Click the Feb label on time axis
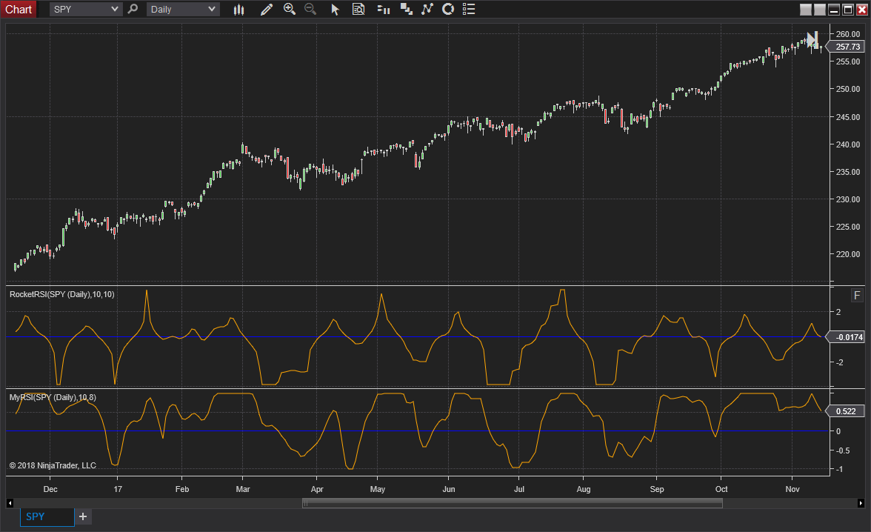Image resolution: width=871 pixels, height=532 pixels. [x=182, y=489]
